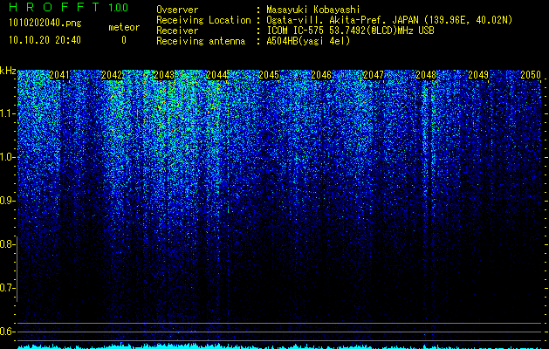Click the 2047 time marker
This screenshot has height=349, width=549.
tap(374, 75)
